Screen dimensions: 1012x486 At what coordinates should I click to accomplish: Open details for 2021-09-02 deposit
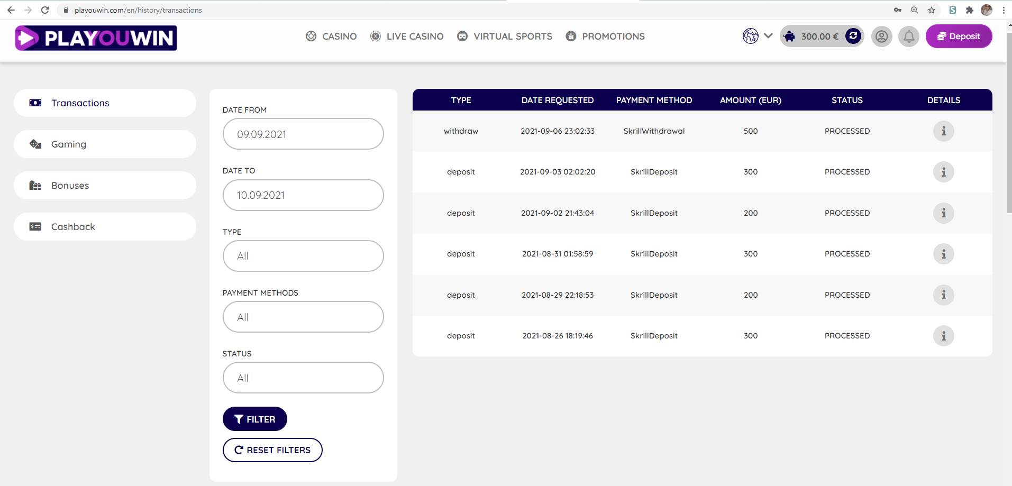click(943, 213)
